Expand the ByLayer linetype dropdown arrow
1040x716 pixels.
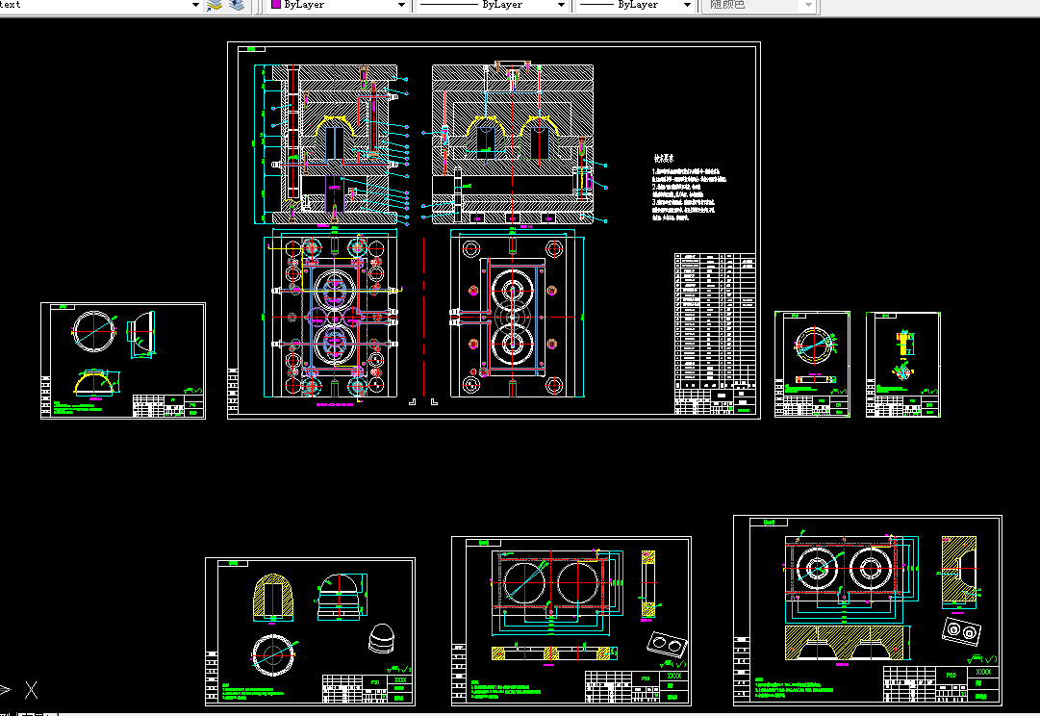click(561, 5)
